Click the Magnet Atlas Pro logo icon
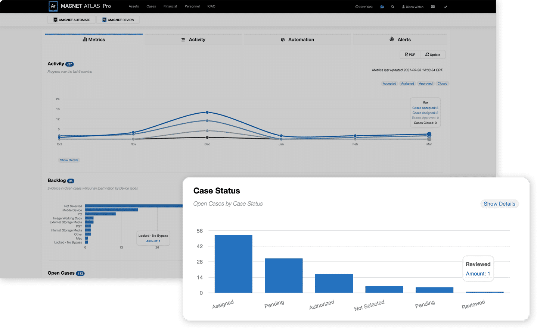Image resolution: width=537 pixels, height=328 pixels. pos(53,6)
